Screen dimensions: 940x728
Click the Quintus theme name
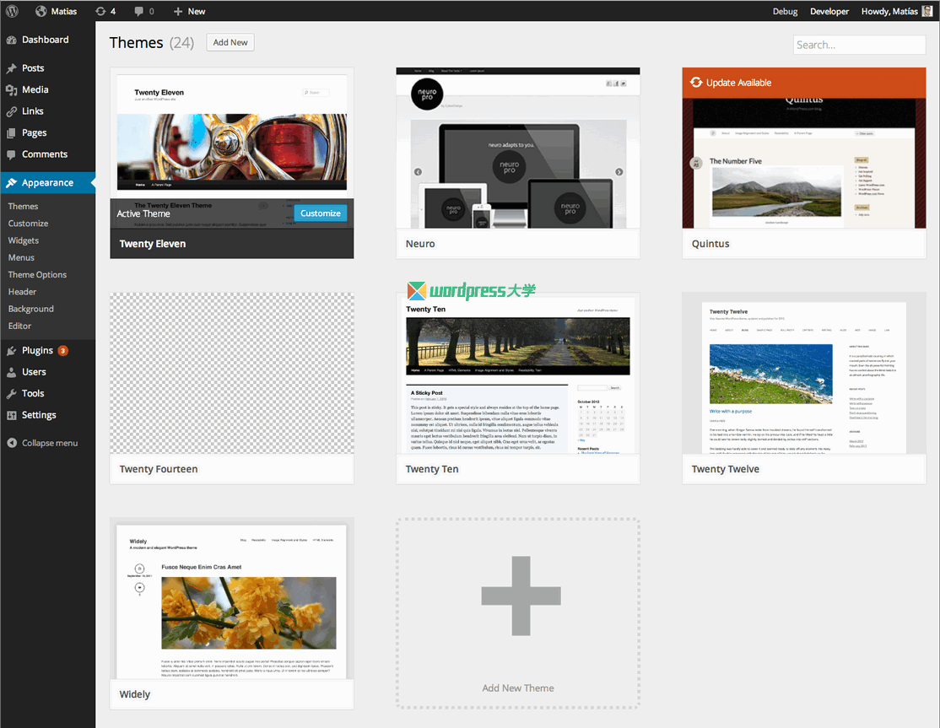tap(710, 244)
